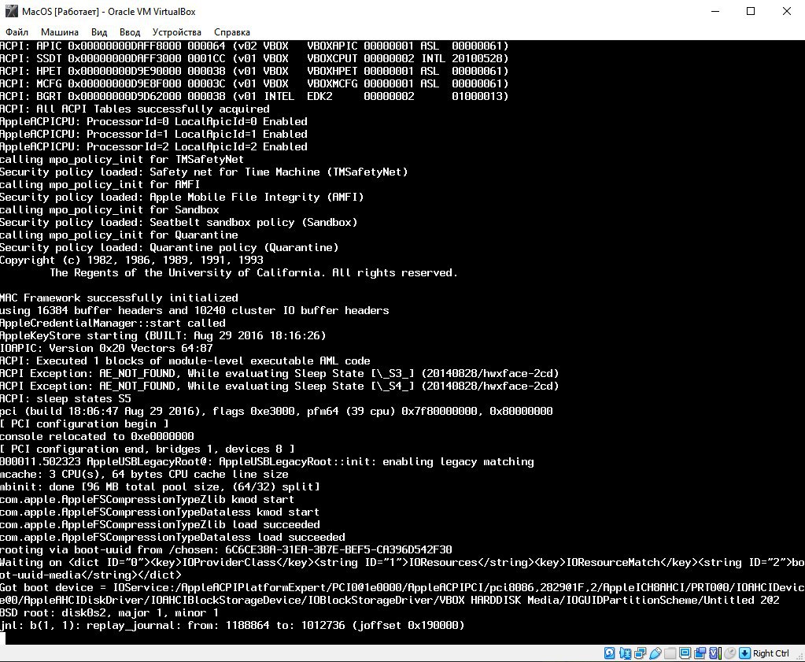The image size is (805, 662).
Task: Close the MacOS VirtualBox window
Action: pyautogui.click(x=787, y=11)
